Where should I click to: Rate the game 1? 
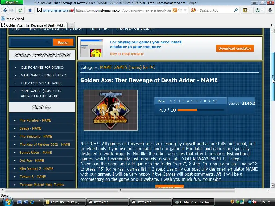click(175, 101)
